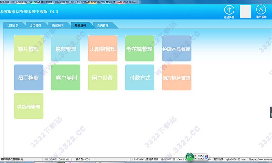Click the 在线升级 upgrade arrow icon
Image resolution: width=272 pixels, height=163 pixels.
pos(229,10)
